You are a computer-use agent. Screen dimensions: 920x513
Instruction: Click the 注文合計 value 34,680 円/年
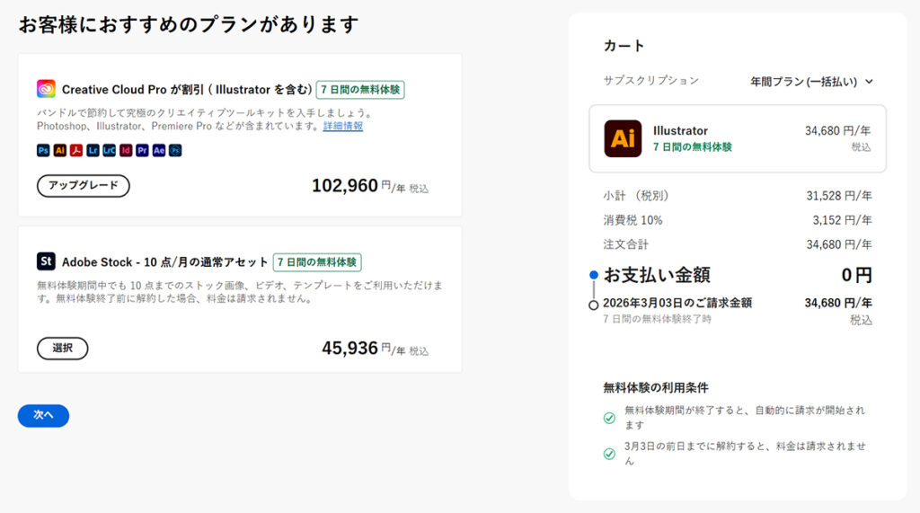click(x=839, y=244)
